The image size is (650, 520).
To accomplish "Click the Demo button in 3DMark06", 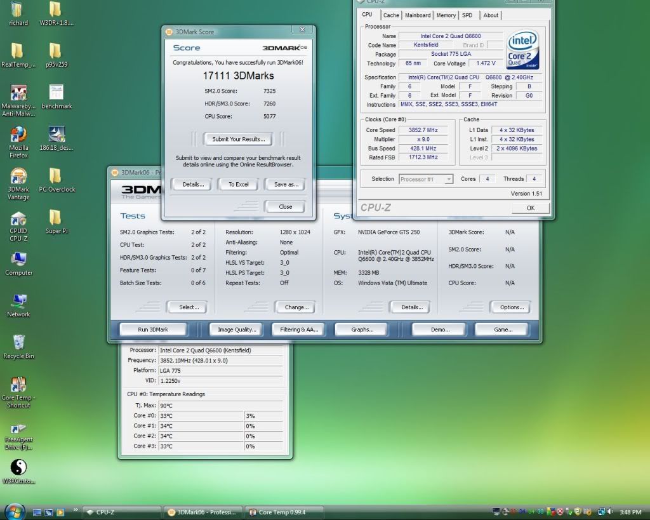I will point(439,330).
